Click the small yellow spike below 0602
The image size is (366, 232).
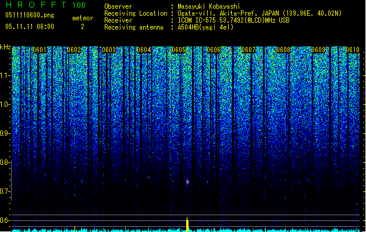(74, 229)
